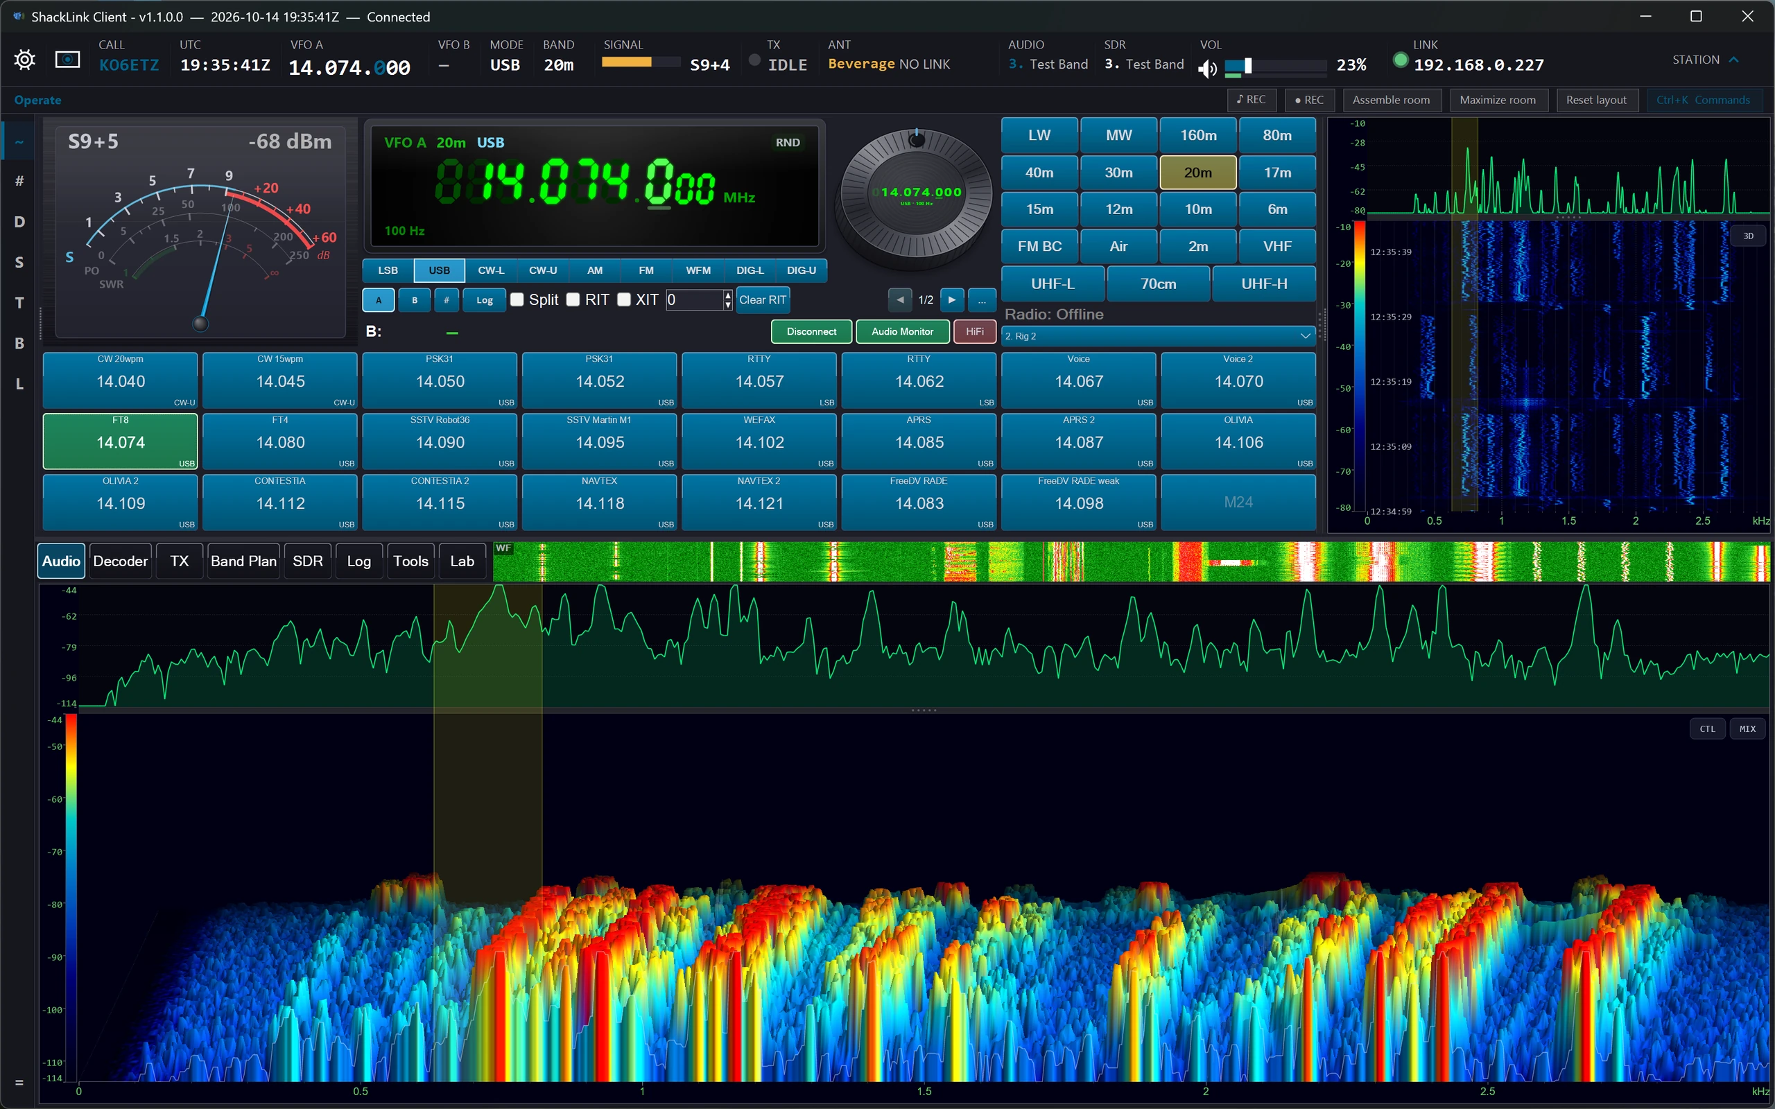This screenshot has width=1775, height=1109.
Task: Click the RND button on VFO display
Action: pos(788,142)
